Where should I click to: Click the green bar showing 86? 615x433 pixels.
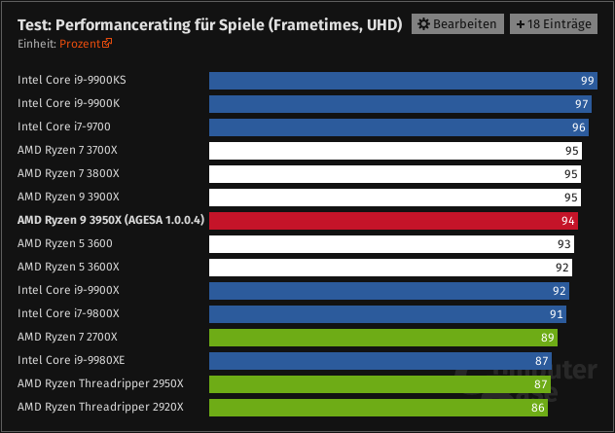379,408
